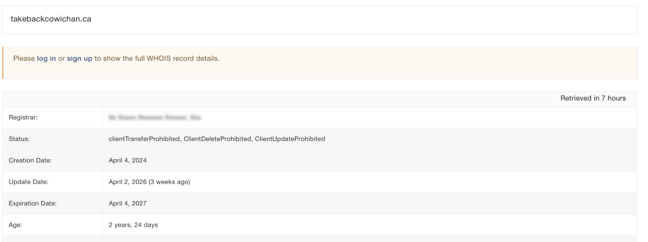Select the 'April 4, 2027' expiration date
Image resolution: width=648 pixels, height=242 pixels.
127,203
